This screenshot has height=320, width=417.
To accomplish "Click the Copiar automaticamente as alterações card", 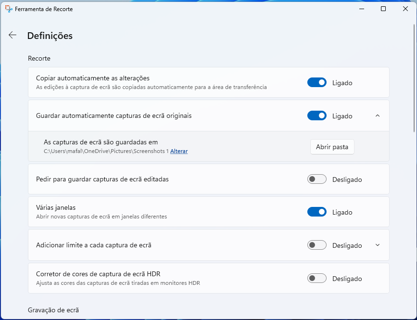I will 209,82.
